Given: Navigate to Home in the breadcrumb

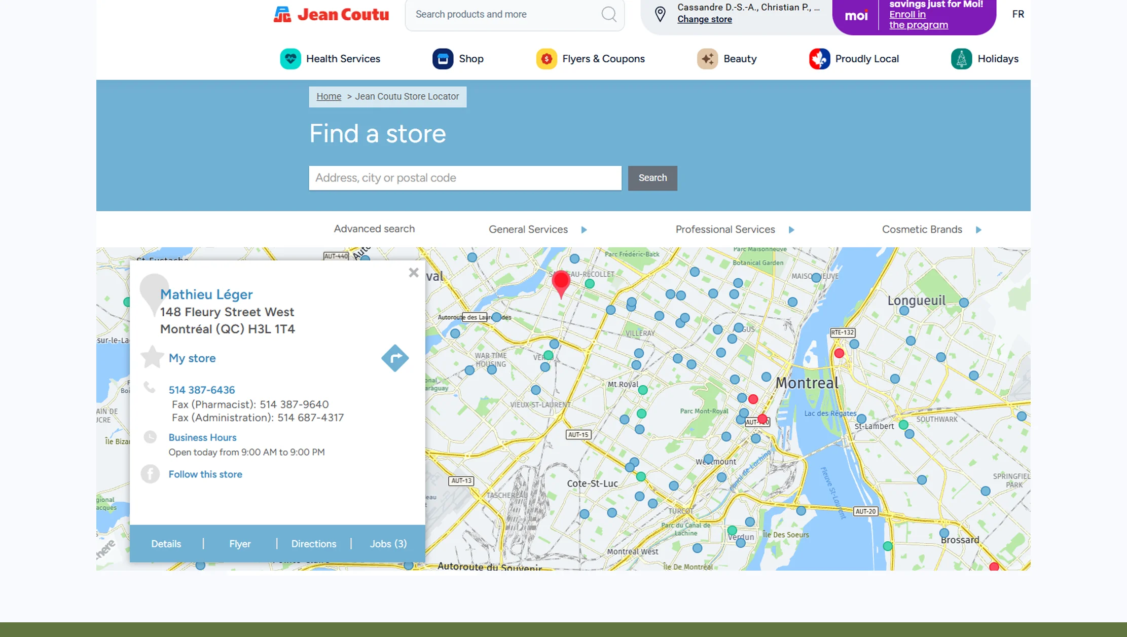Looking at the screenshot, I should coord(329,96).
